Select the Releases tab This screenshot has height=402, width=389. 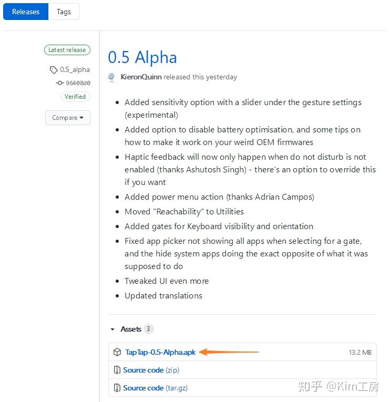[x=26, y=12]
